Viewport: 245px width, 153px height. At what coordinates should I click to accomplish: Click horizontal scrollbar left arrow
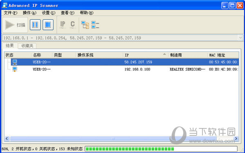click(x=7, y=138)
